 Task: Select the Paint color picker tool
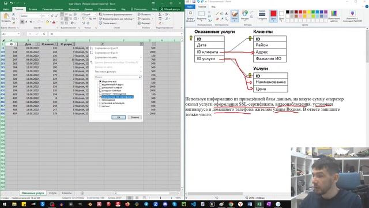(x=221, y=19)
